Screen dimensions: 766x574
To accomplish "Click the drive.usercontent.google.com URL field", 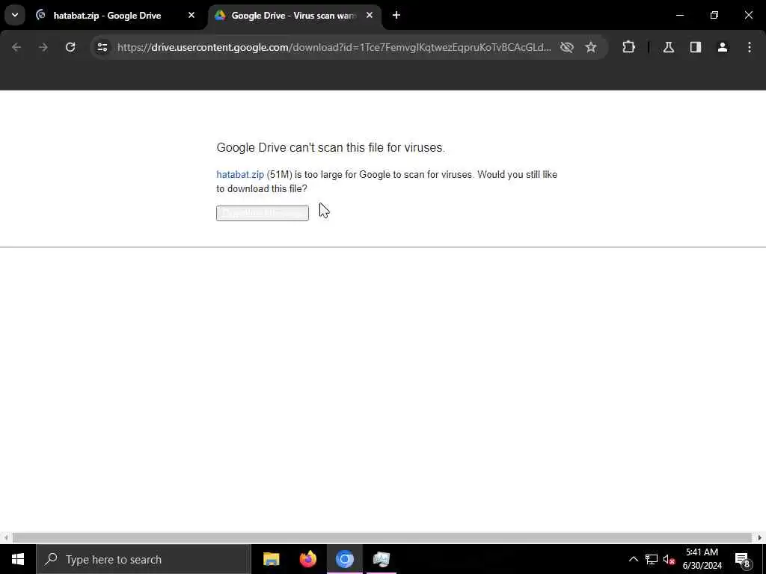I will pyautogui.click(x=334, y=47).
